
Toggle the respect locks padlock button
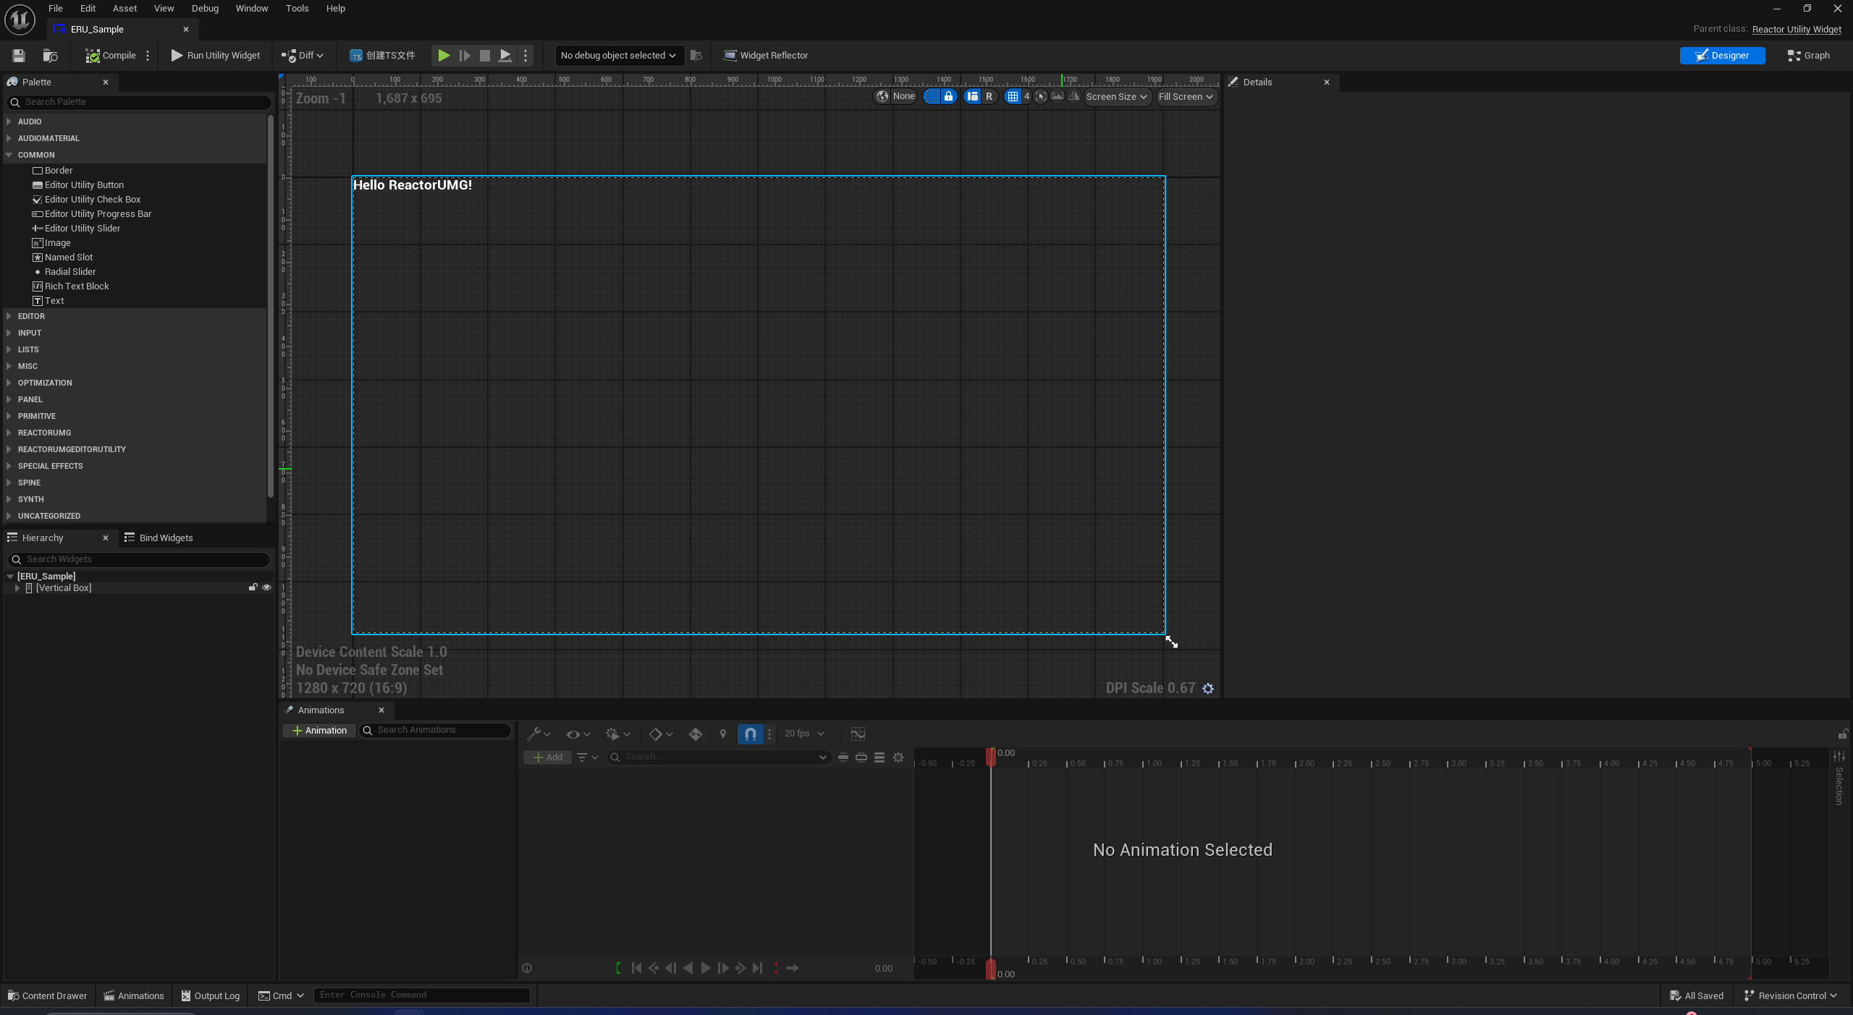pyautogui.click(x=948, y=96)
